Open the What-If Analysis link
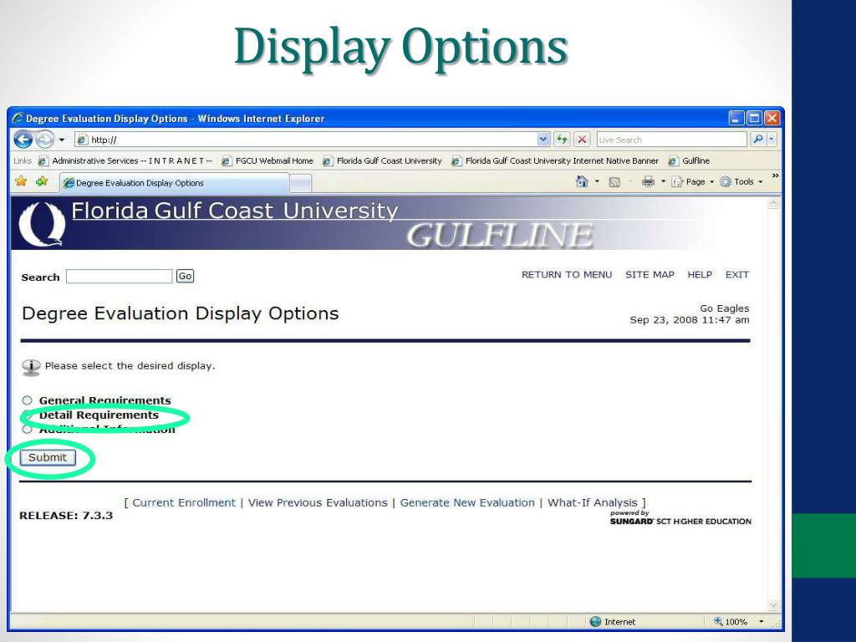The height and width of the screenshot is (642, 856). click(x=593, y=502)
